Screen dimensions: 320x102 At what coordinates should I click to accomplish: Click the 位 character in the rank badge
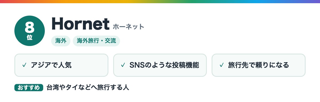click(x=30, y=38)
